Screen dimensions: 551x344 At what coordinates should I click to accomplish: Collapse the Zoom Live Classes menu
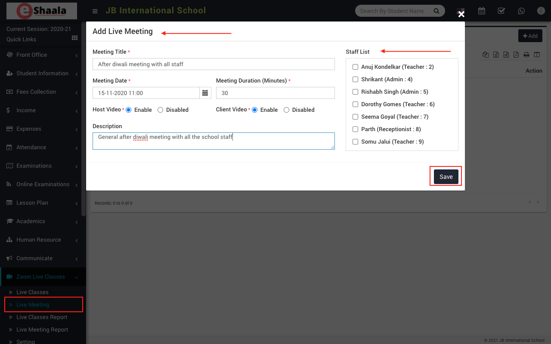pyautogui.click(x=40, y=277)
